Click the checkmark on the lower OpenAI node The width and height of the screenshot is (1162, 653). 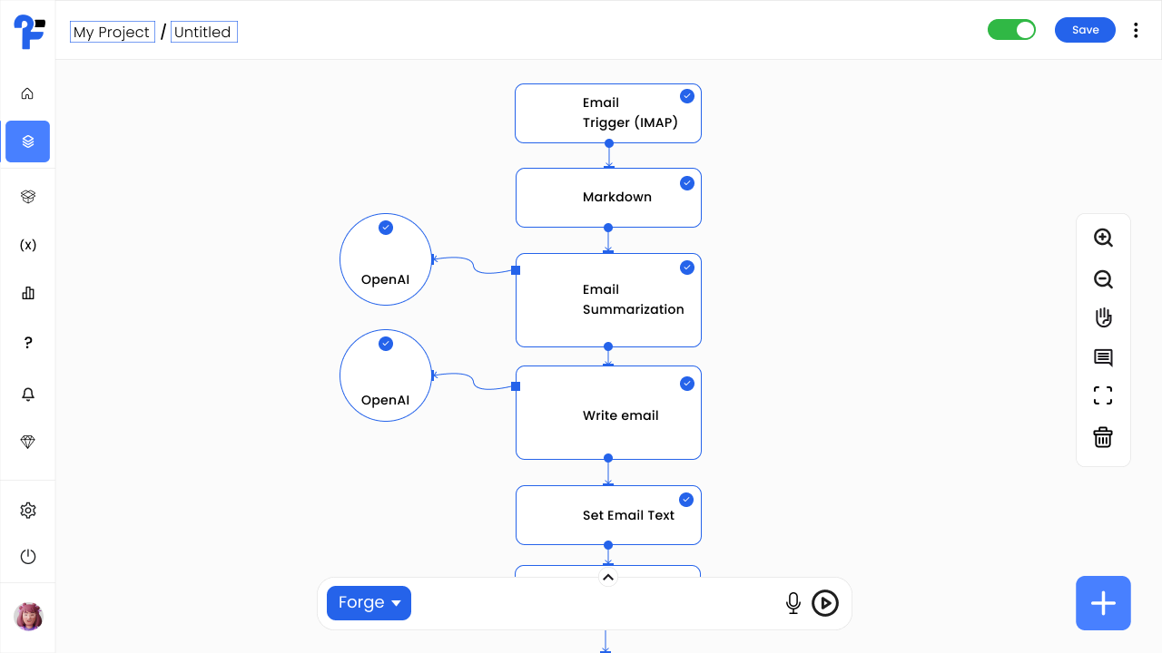386,344
